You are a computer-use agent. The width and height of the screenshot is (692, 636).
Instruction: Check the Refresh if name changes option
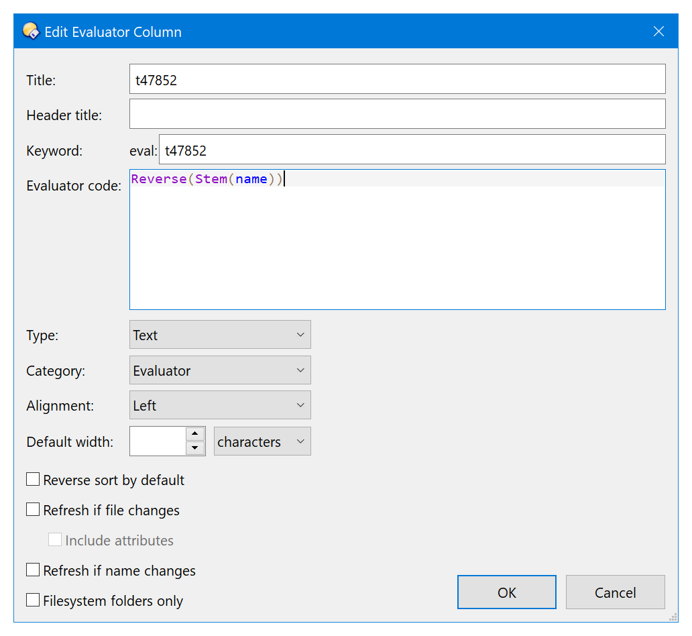[33, 570]
